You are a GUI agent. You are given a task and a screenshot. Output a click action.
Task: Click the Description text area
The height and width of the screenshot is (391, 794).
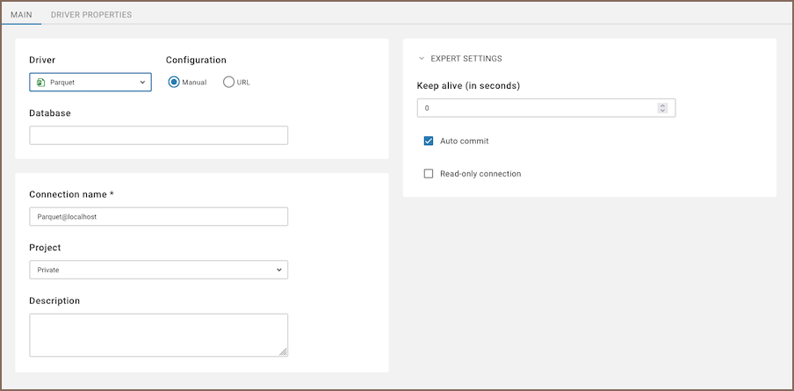pos(158,335)
